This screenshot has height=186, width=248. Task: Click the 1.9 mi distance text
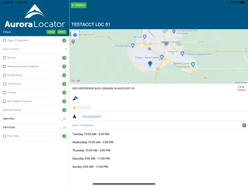[241, 87]
